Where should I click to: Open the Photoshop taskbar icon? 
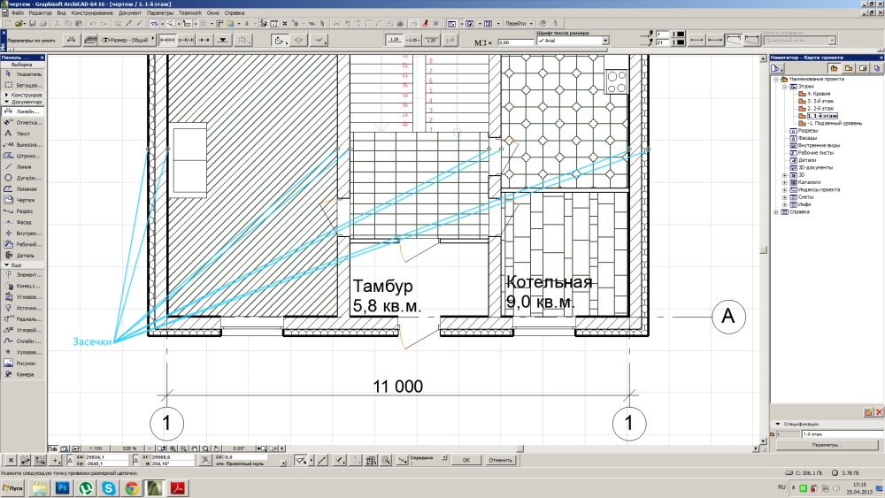[62, 488]
